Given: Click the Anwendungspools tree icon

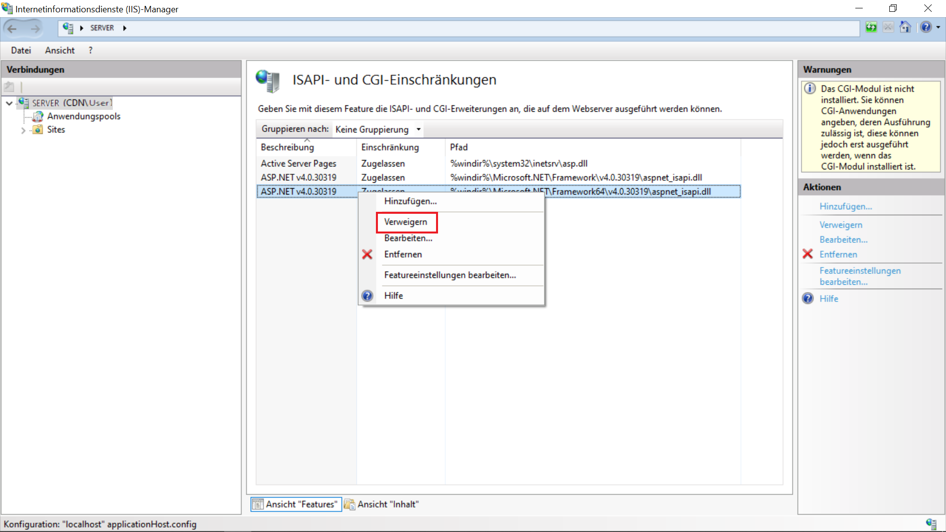Looking at the screenshot, I should tap(37, 116).
